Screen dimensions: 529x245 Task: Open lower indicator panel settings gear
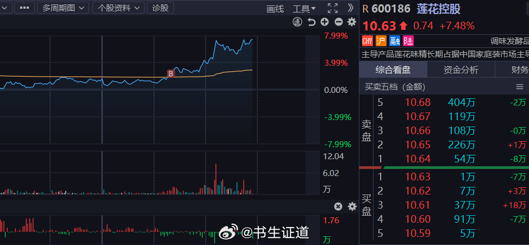352,206
